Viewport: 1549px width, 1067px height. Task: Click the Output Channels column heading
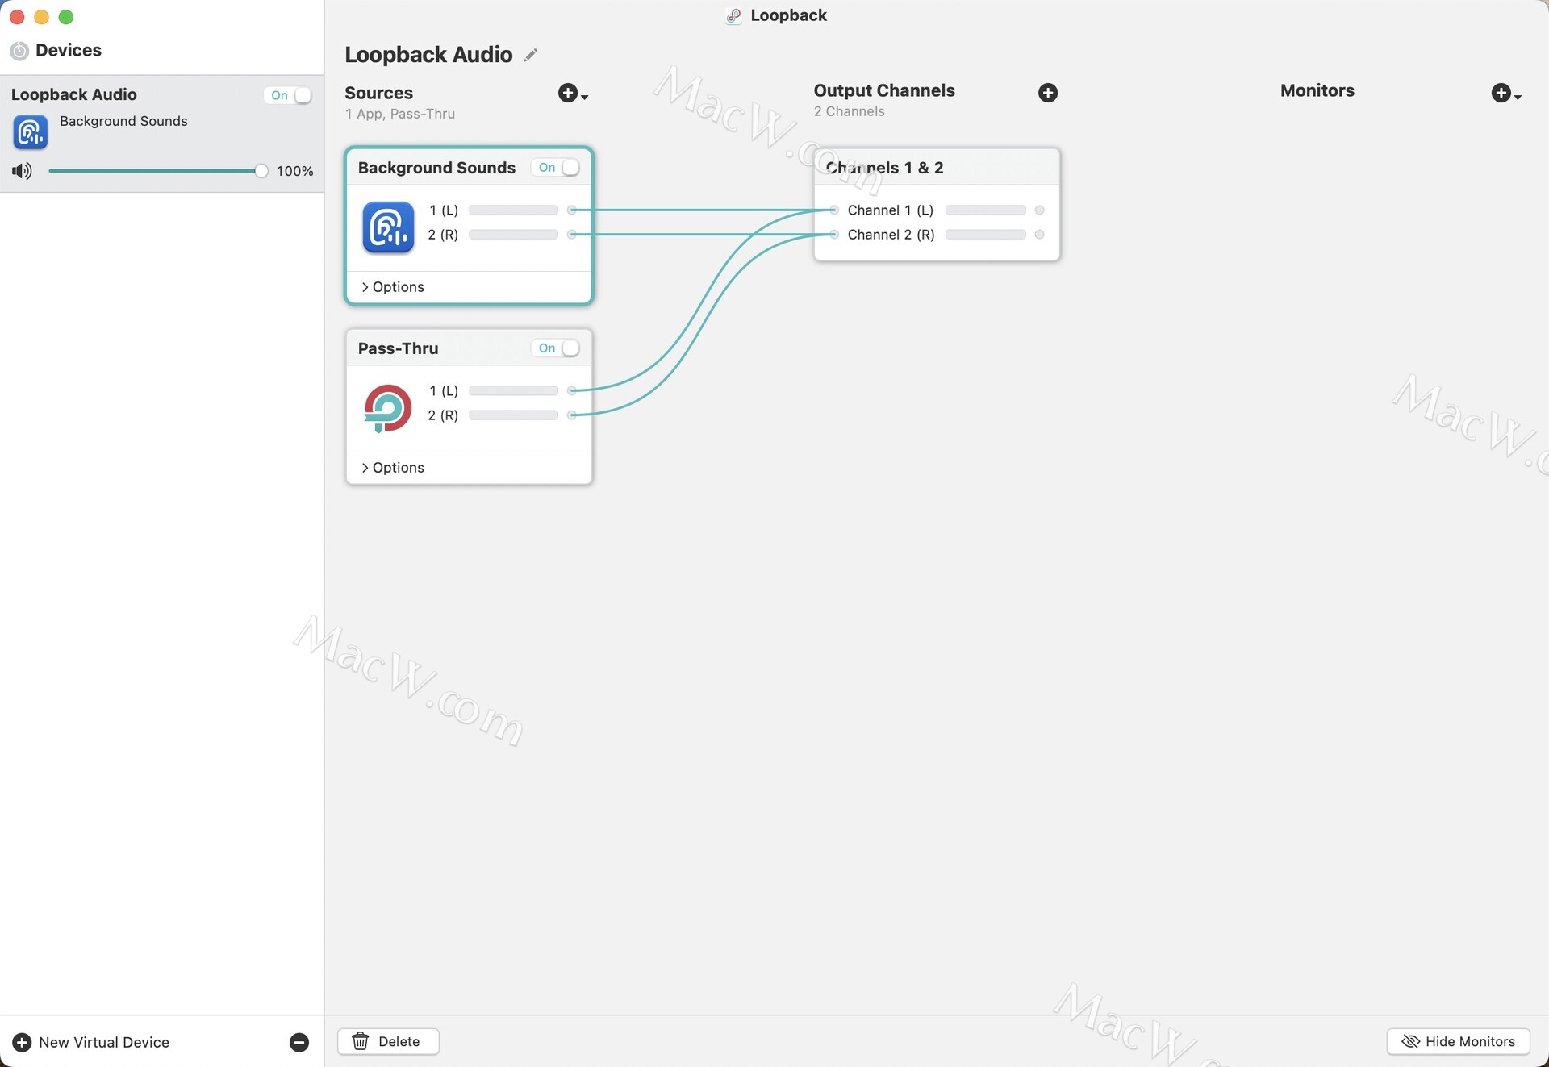click(x=884, y=90)
